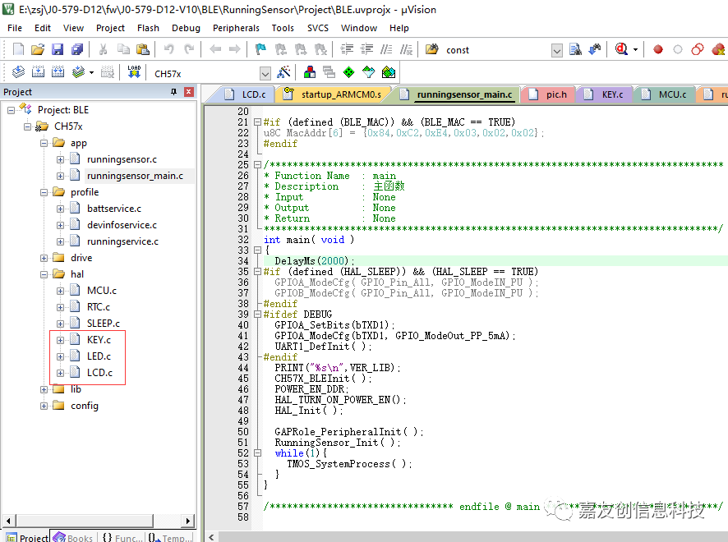728x542 pixels.
Task: Close the Project panel
Action: coord(188,91)
